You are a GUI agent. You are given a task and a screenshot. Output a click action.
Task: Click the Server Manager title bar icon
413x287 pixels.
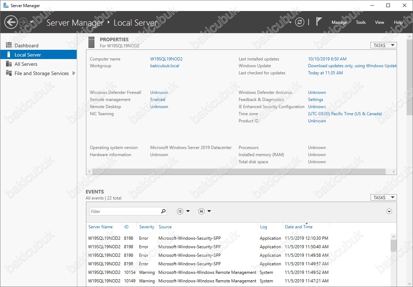pos(6,5)
